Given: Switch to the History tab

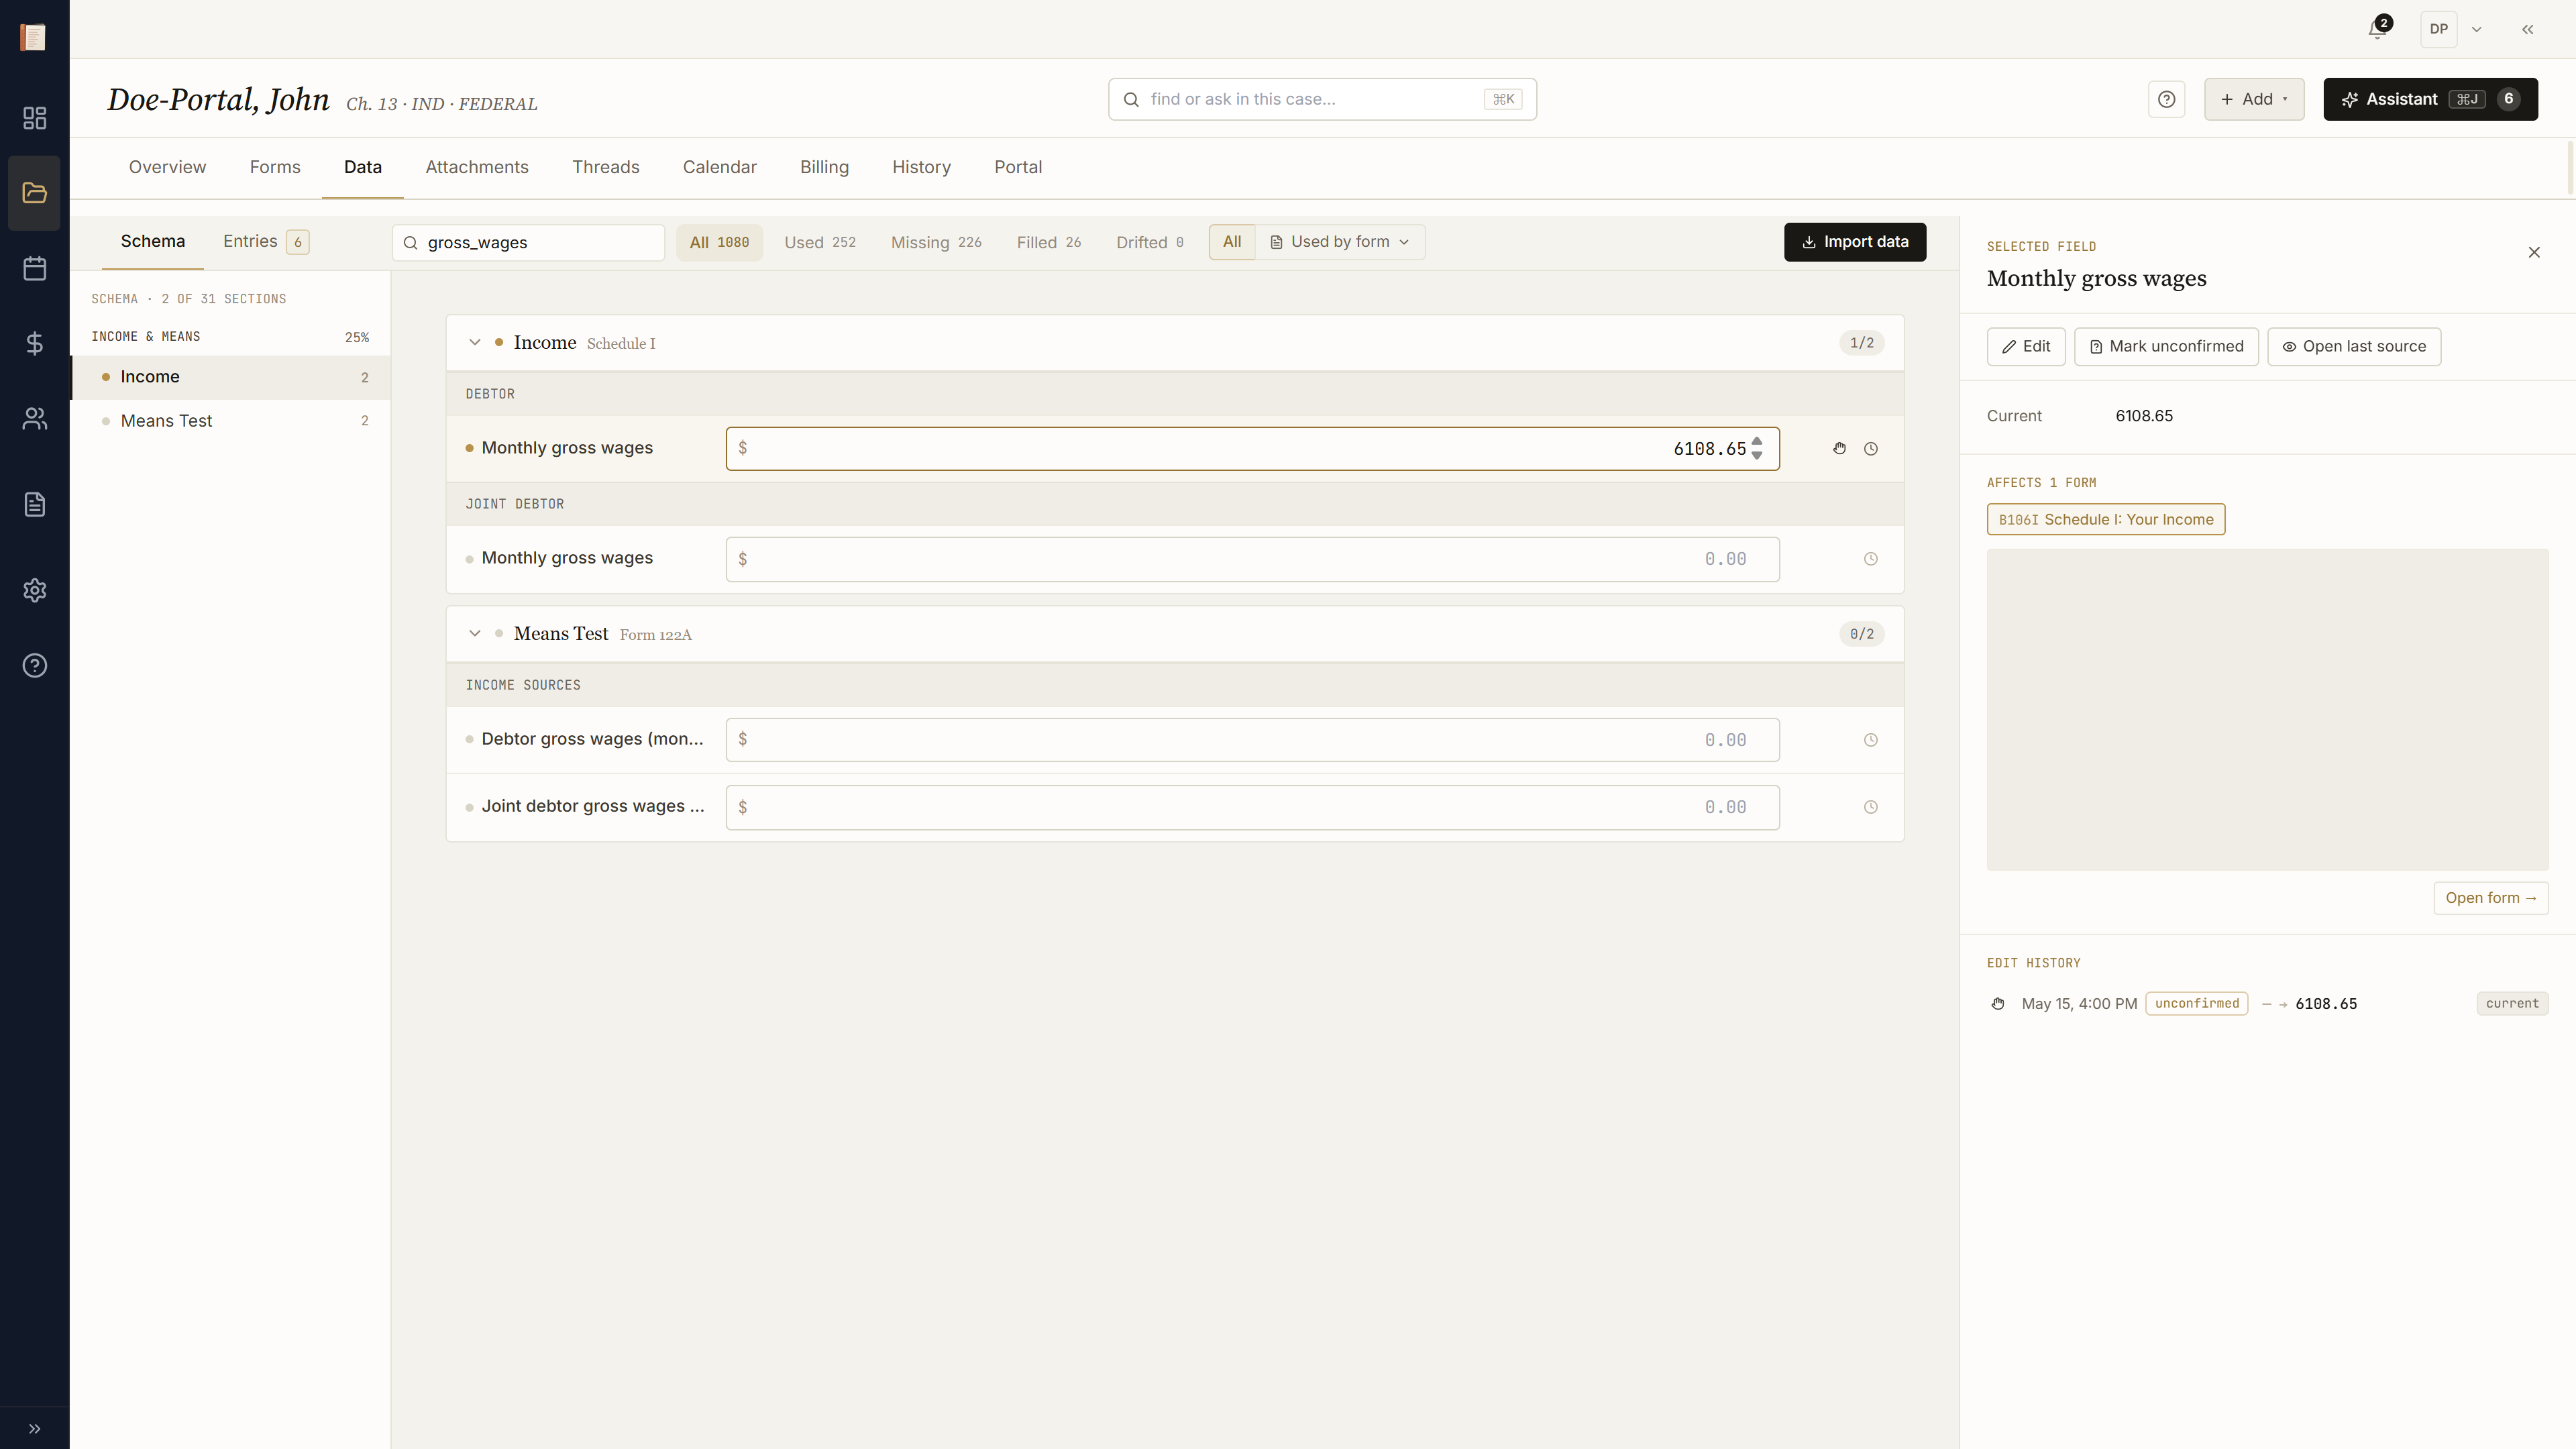Looking at the screenshot, I should (921, 167).
